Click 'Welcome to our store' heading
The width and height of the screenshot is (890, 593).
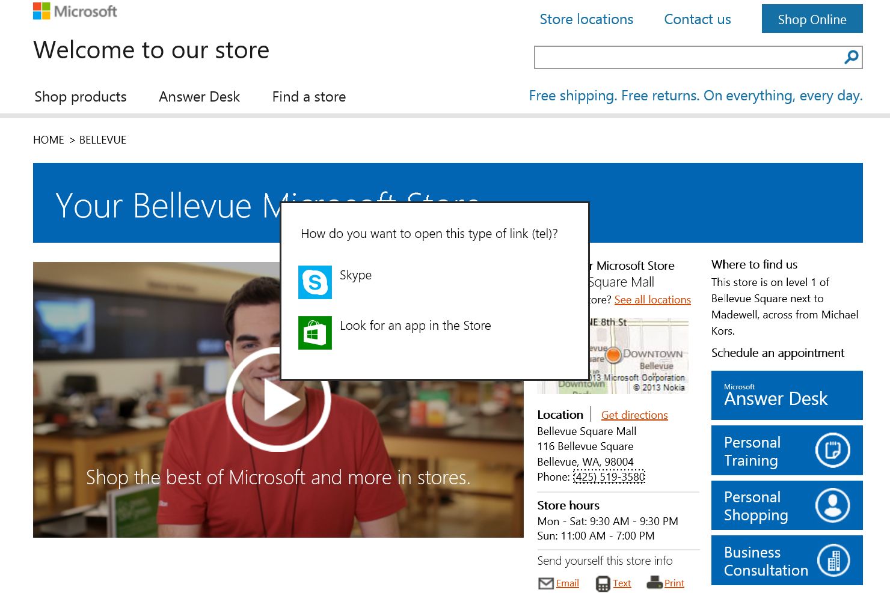(x=152, y=50)
